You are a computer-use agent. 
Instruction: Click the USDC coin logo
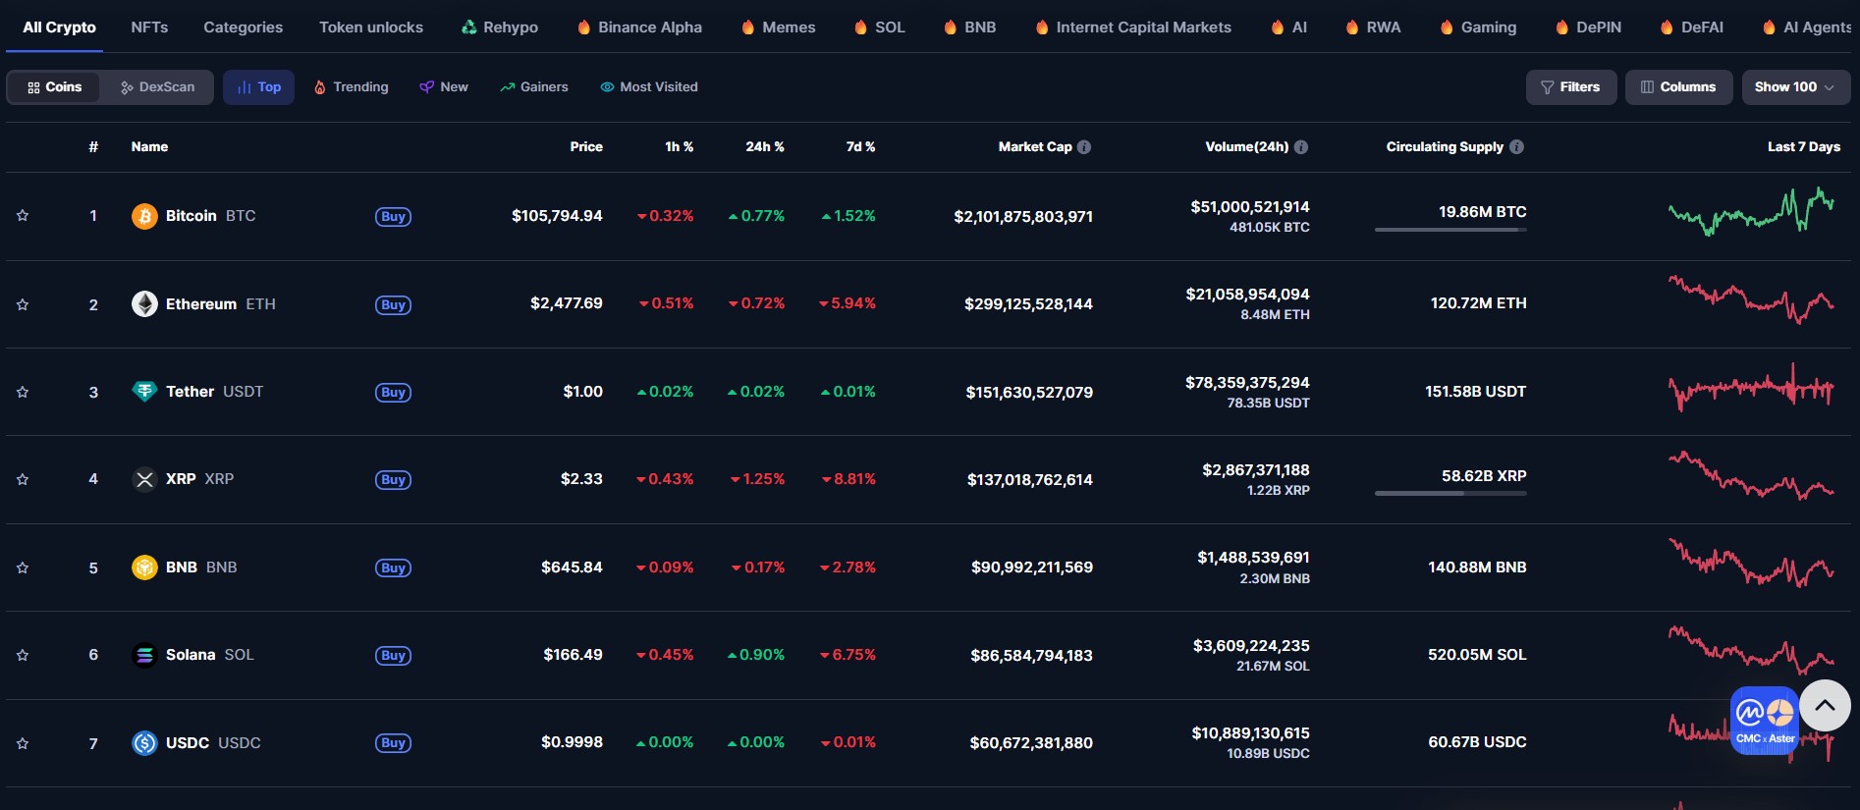click(x=144, y=743)
